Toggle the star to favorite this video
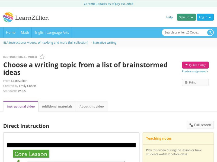 pyautogui.click(x=42, y=57)
